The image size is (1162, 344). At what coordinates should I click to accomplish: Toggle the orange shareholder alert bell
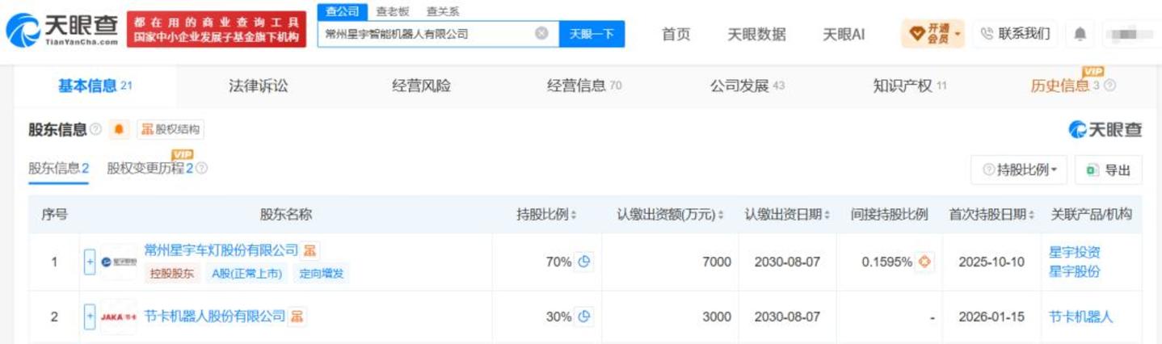[119, 129]
